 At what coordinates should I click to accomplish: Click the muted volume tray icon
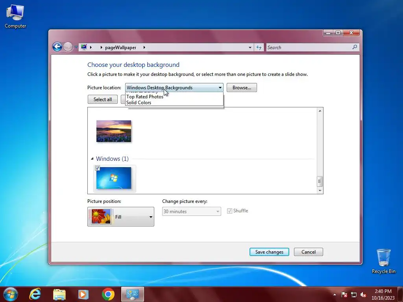(x=363, y=295)
